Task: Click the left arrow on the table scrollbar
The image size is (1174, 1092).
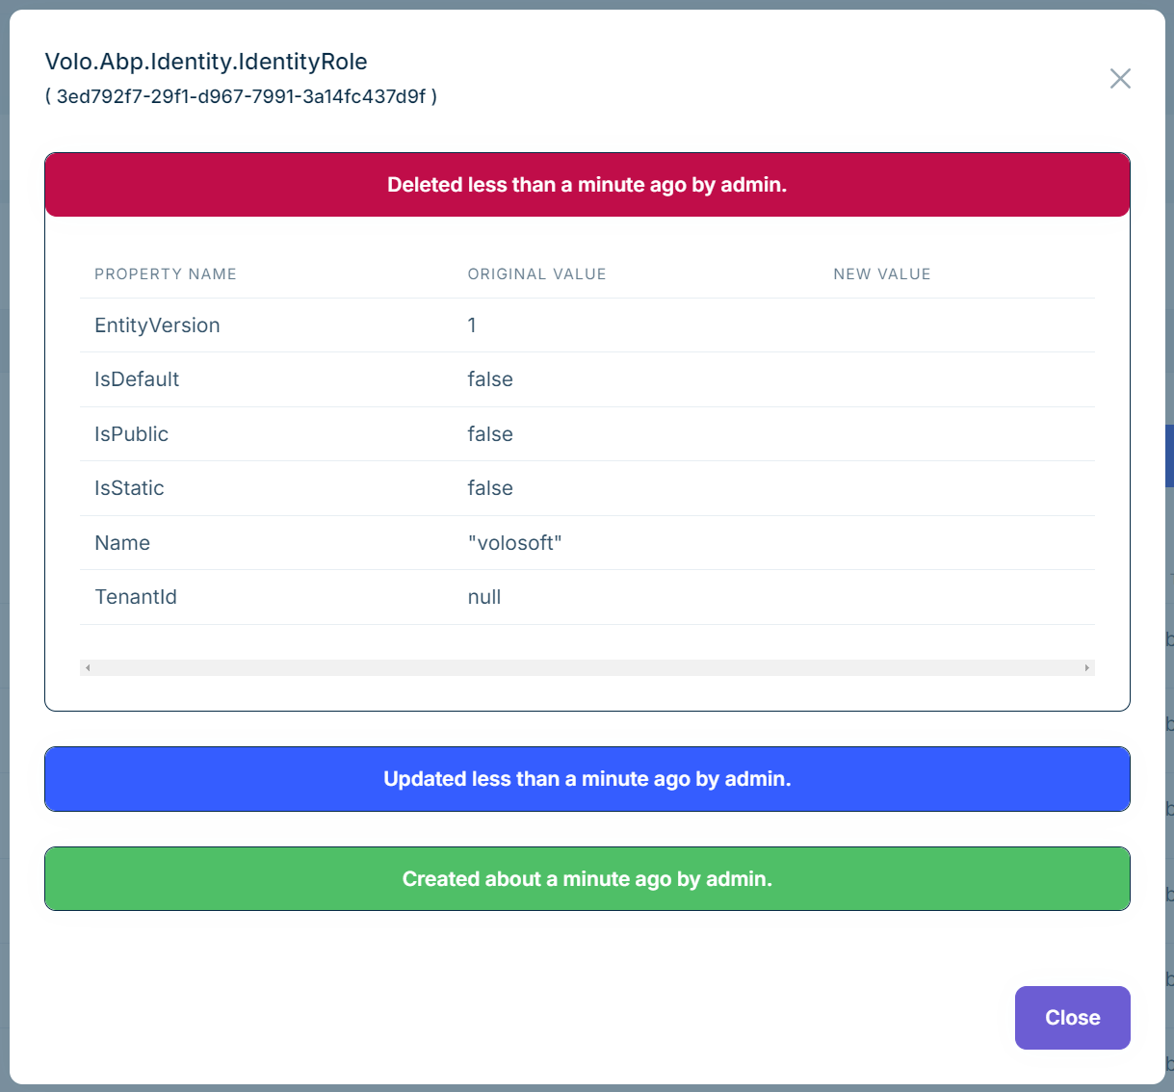Action: (88, 666)
